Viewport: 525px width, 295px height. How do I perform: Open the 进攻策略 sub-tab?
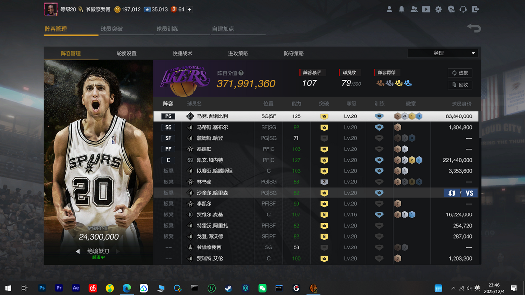(x=238, y=53)
